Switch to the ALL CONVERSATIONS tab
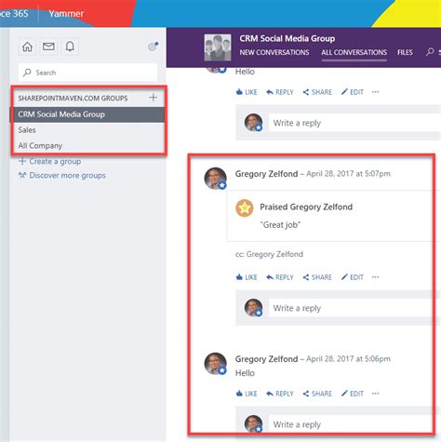441x442 pixels. click(x=354, y=52)
